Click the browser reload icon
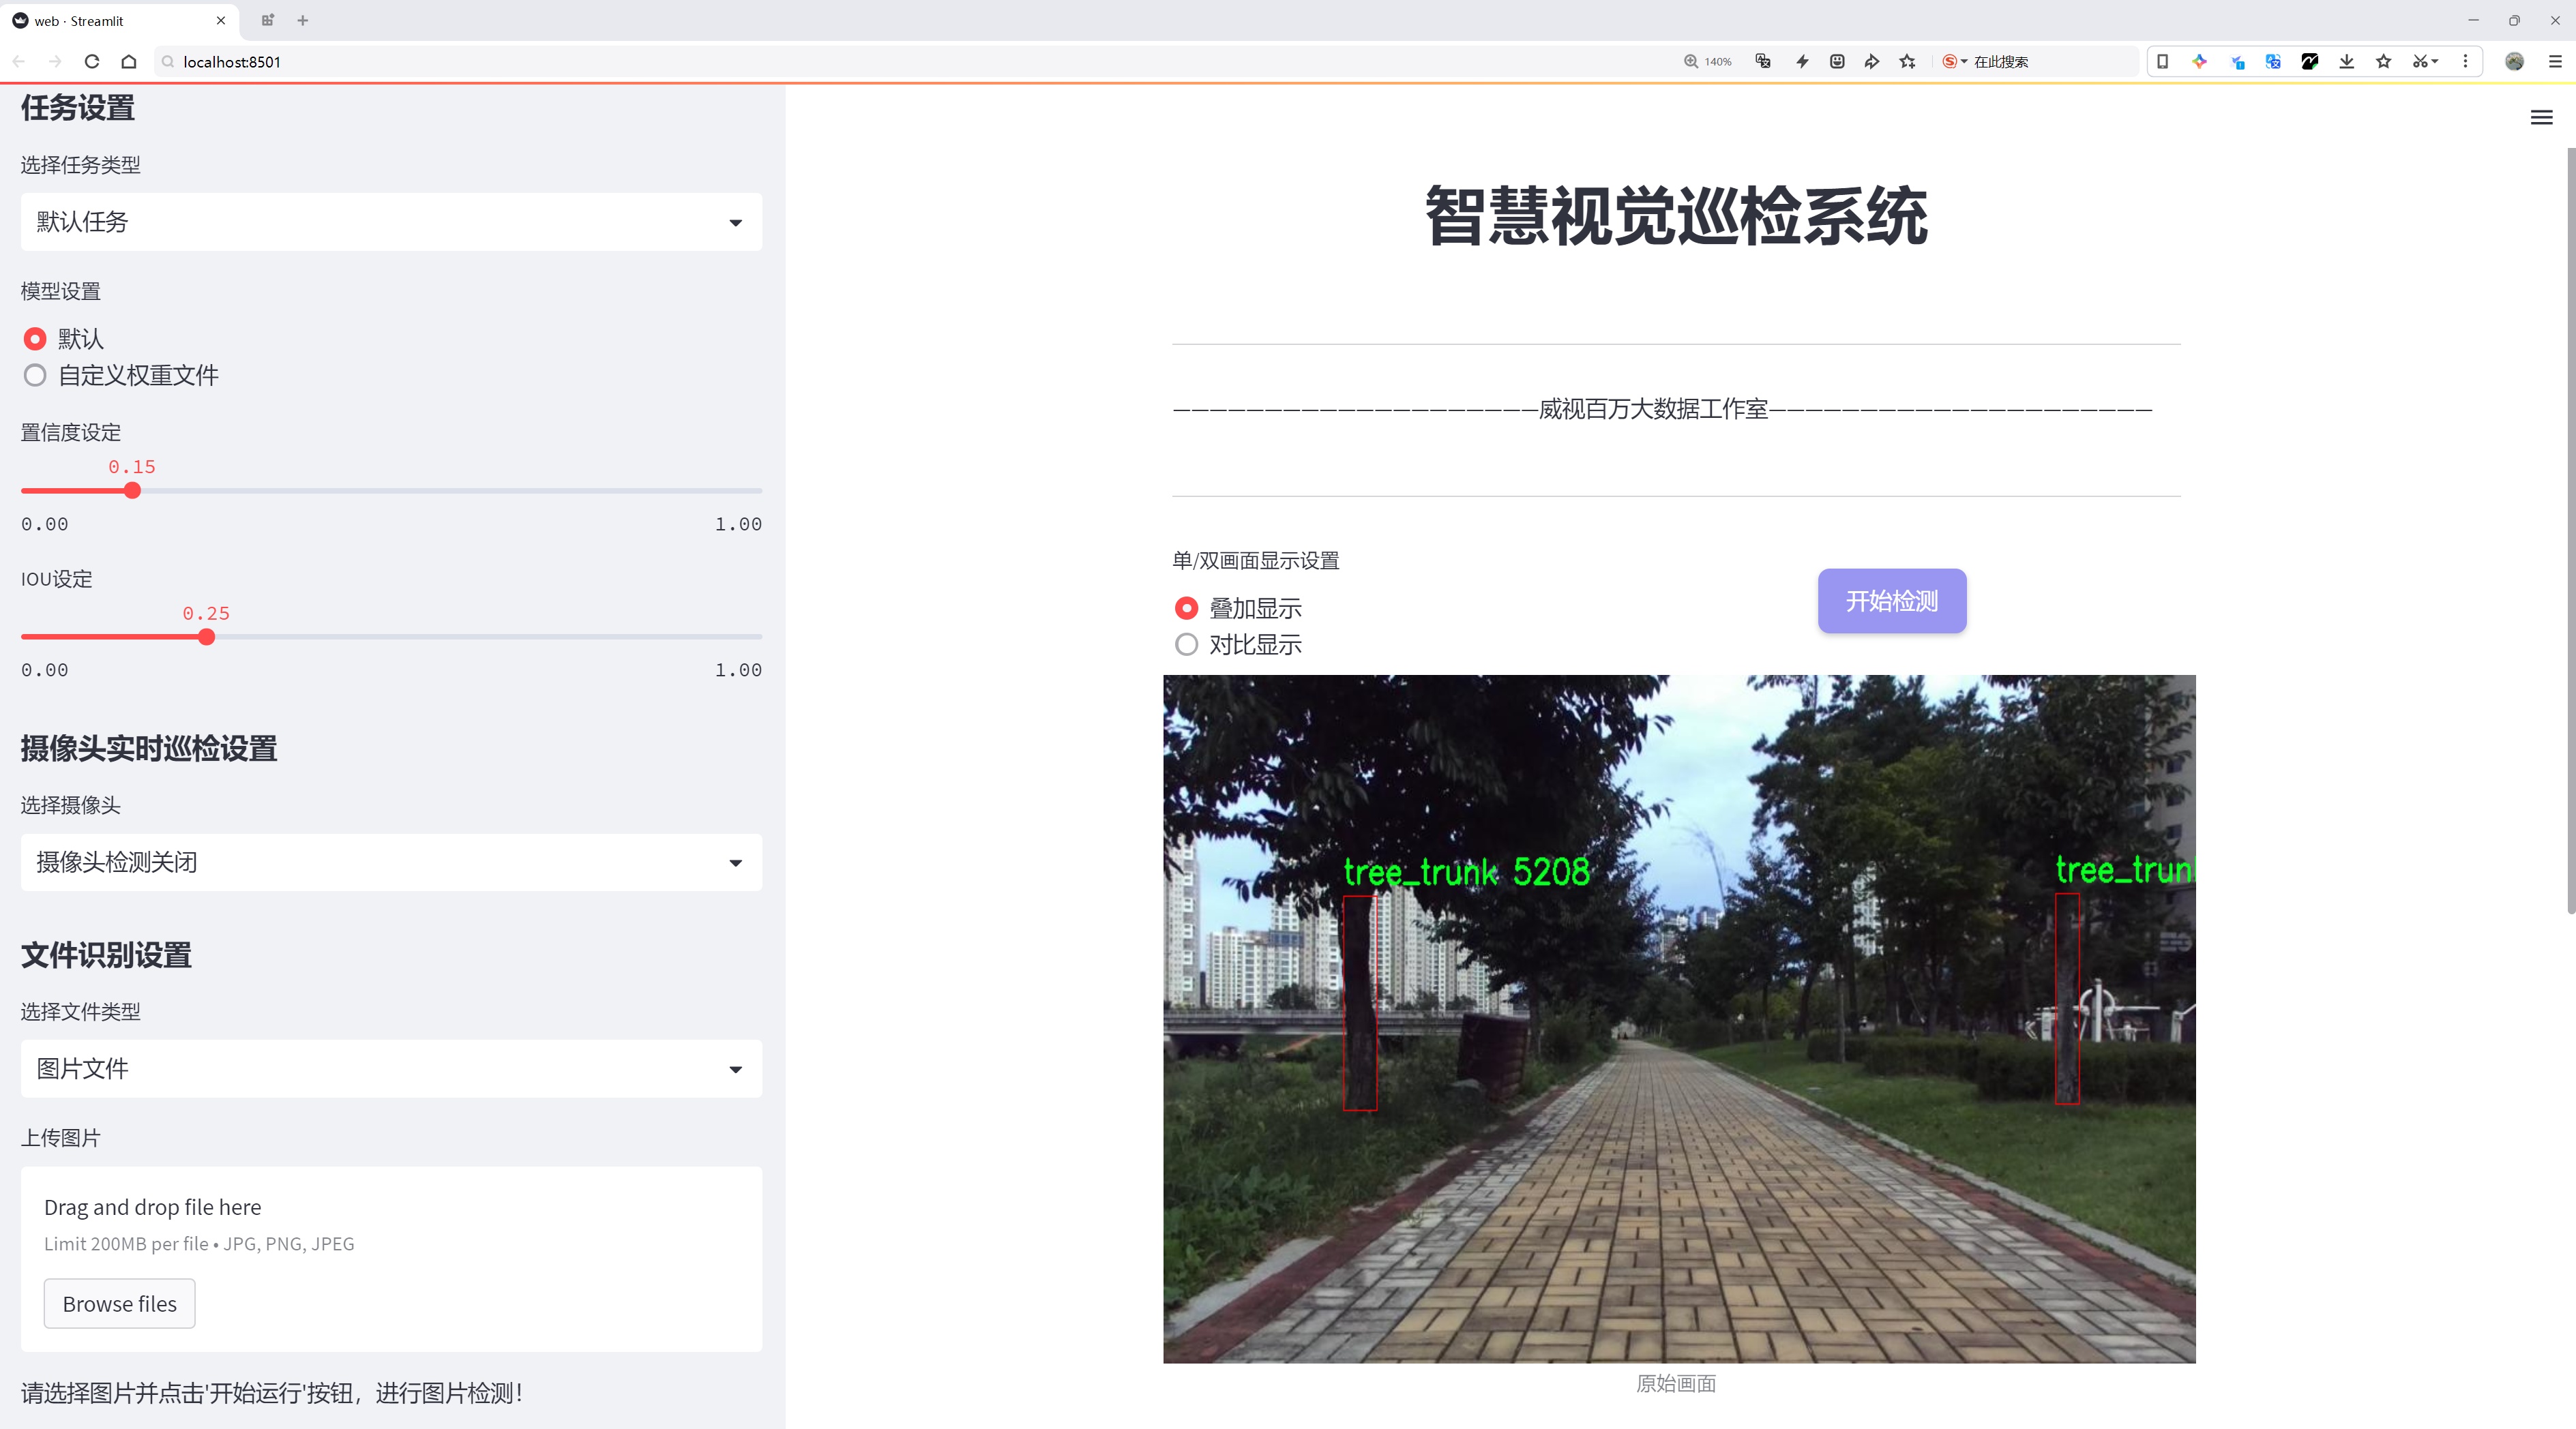The height and width of the screenshot is (1429, 2576). [92, 62]
